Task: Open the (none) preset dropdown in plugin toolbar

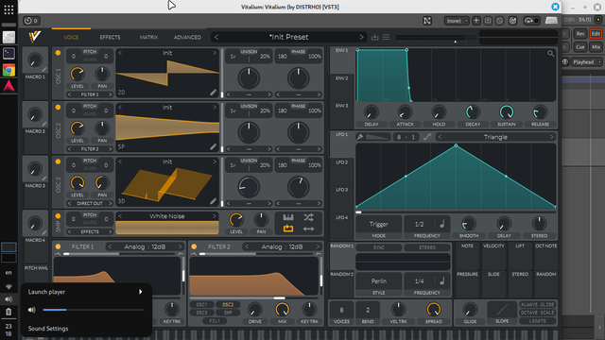Action: 457,21
